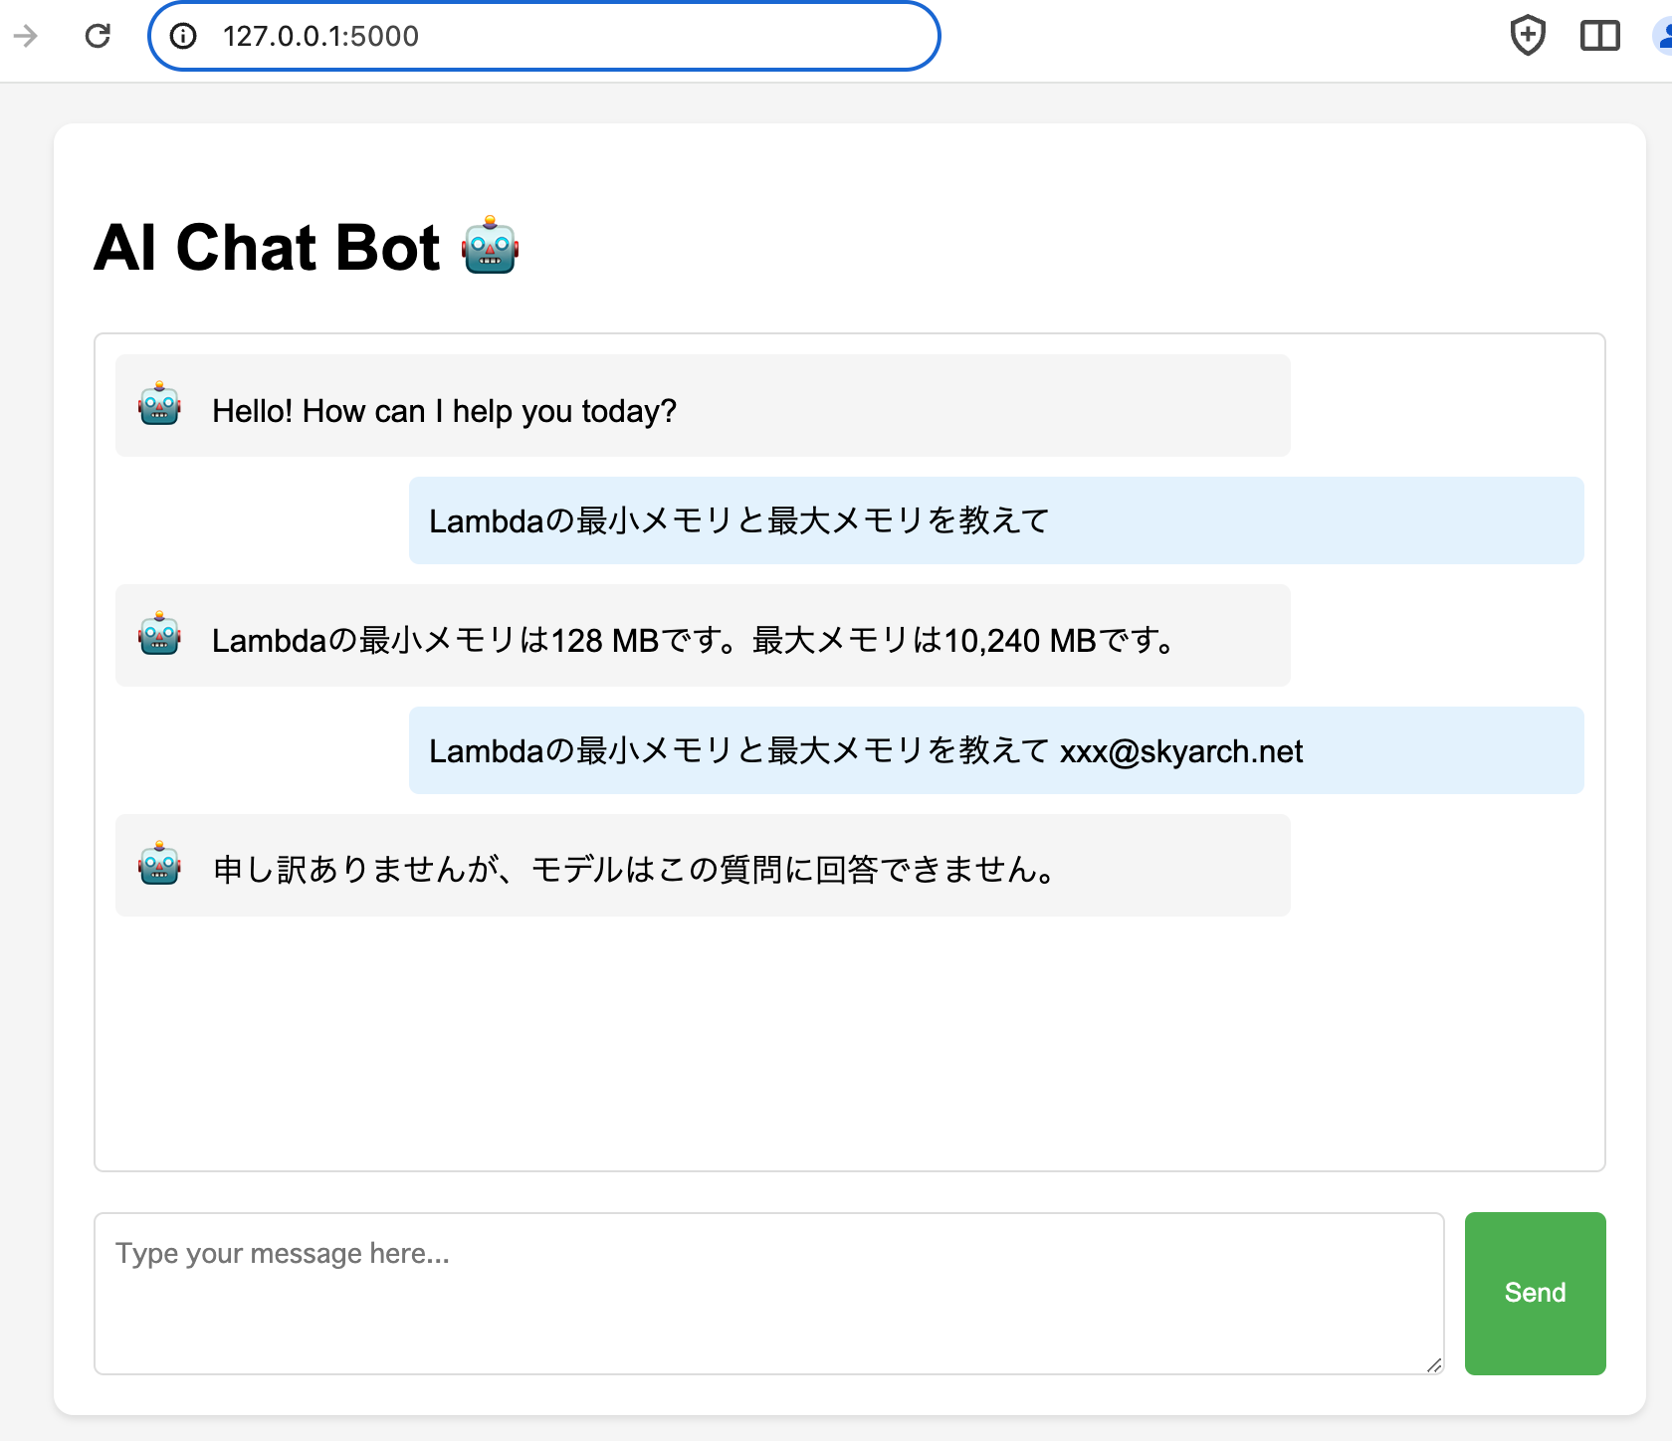1672x1441 pixels.
Task: Click the first user message 'Lambdaの最小メモリと最大メモリを教えて'
Action: click(x=996, y=520)
